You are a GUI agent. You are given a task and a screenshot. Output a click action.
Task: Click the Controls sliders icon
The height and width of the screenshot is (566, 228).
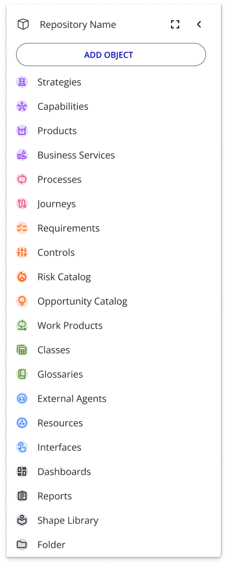[22, 252]
